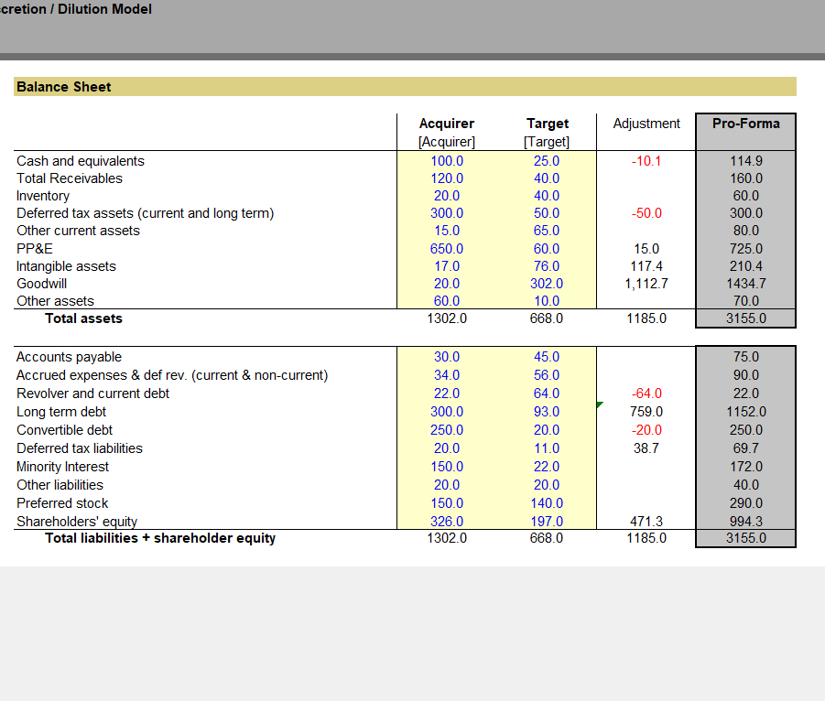The image size is (825, 701).
Task: Select Acquirer PP&E value 650.0
Action: (447, 249)
